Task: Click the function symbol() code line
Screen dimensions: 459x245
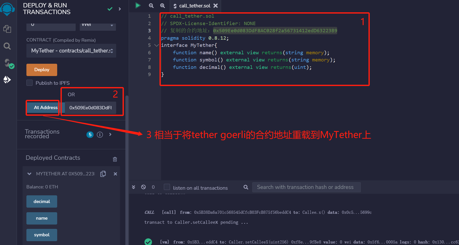Action: click(254, 60)
